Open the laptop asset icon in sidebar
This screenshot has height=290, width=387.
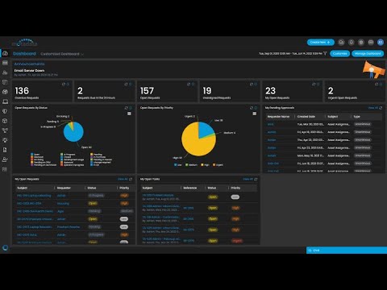[x=5, y=101]
